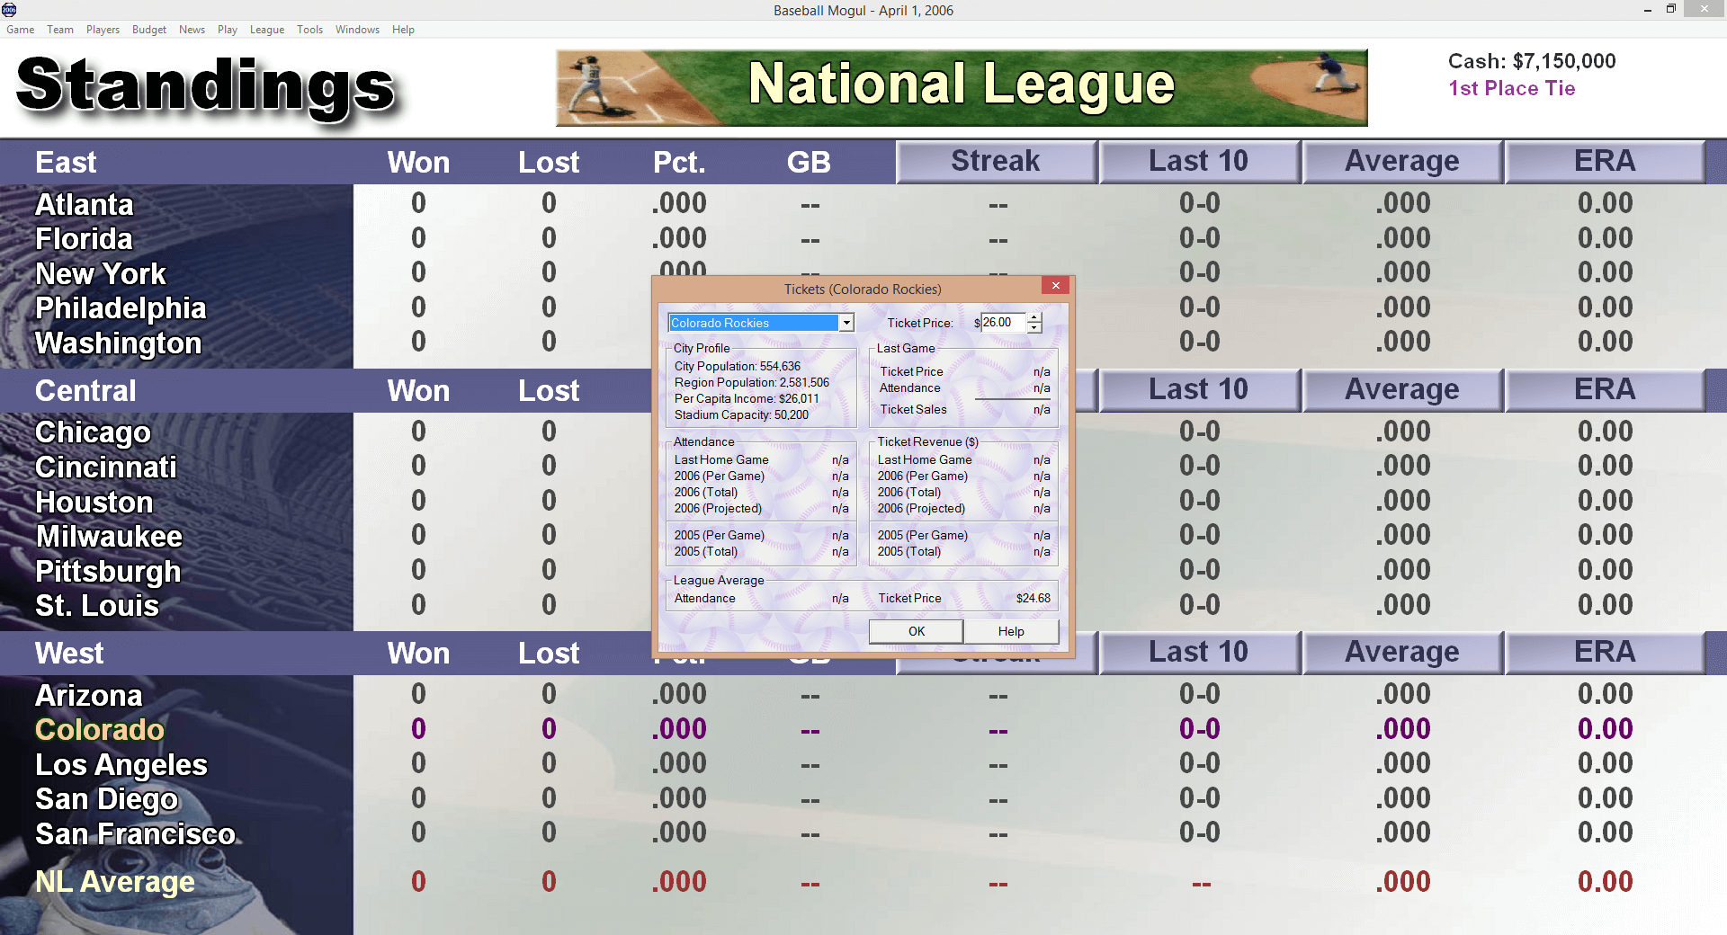Click the Stadium Capacity 50,200 line
This screenshot has height=935, width=1727.
point(741,414)
